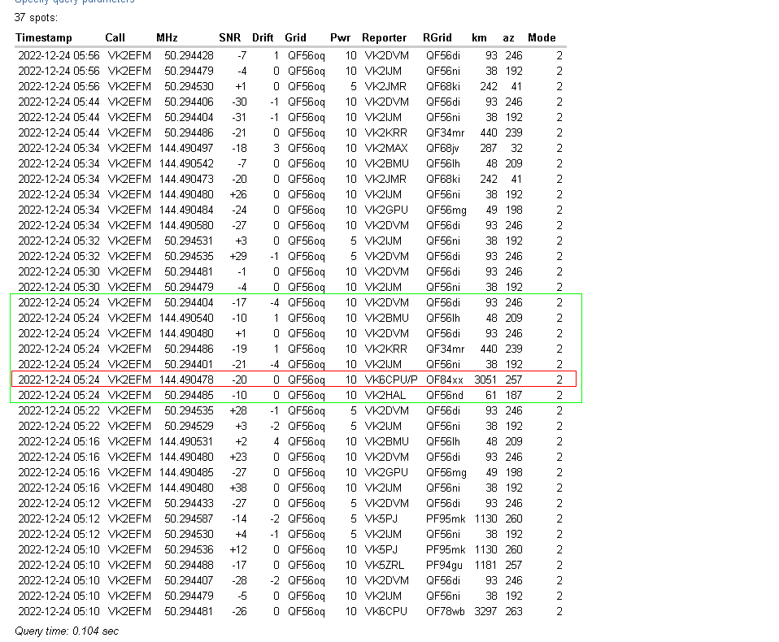Viewport: 779px width, 642px height.
Task: Click the Timestamp column header
Action: [44, 37]
